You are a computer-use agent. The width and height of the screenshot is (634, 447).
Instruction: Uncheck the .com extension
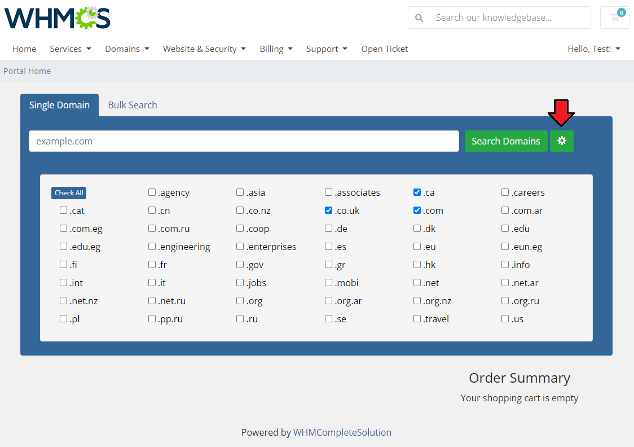pyautogui.click(x=417, y=211)
